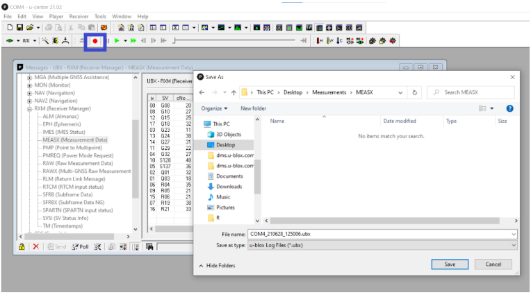Select SFRBX (Subframe Data NG) in the tree
This screenshot has height=295, width=531.
point(74,202)
